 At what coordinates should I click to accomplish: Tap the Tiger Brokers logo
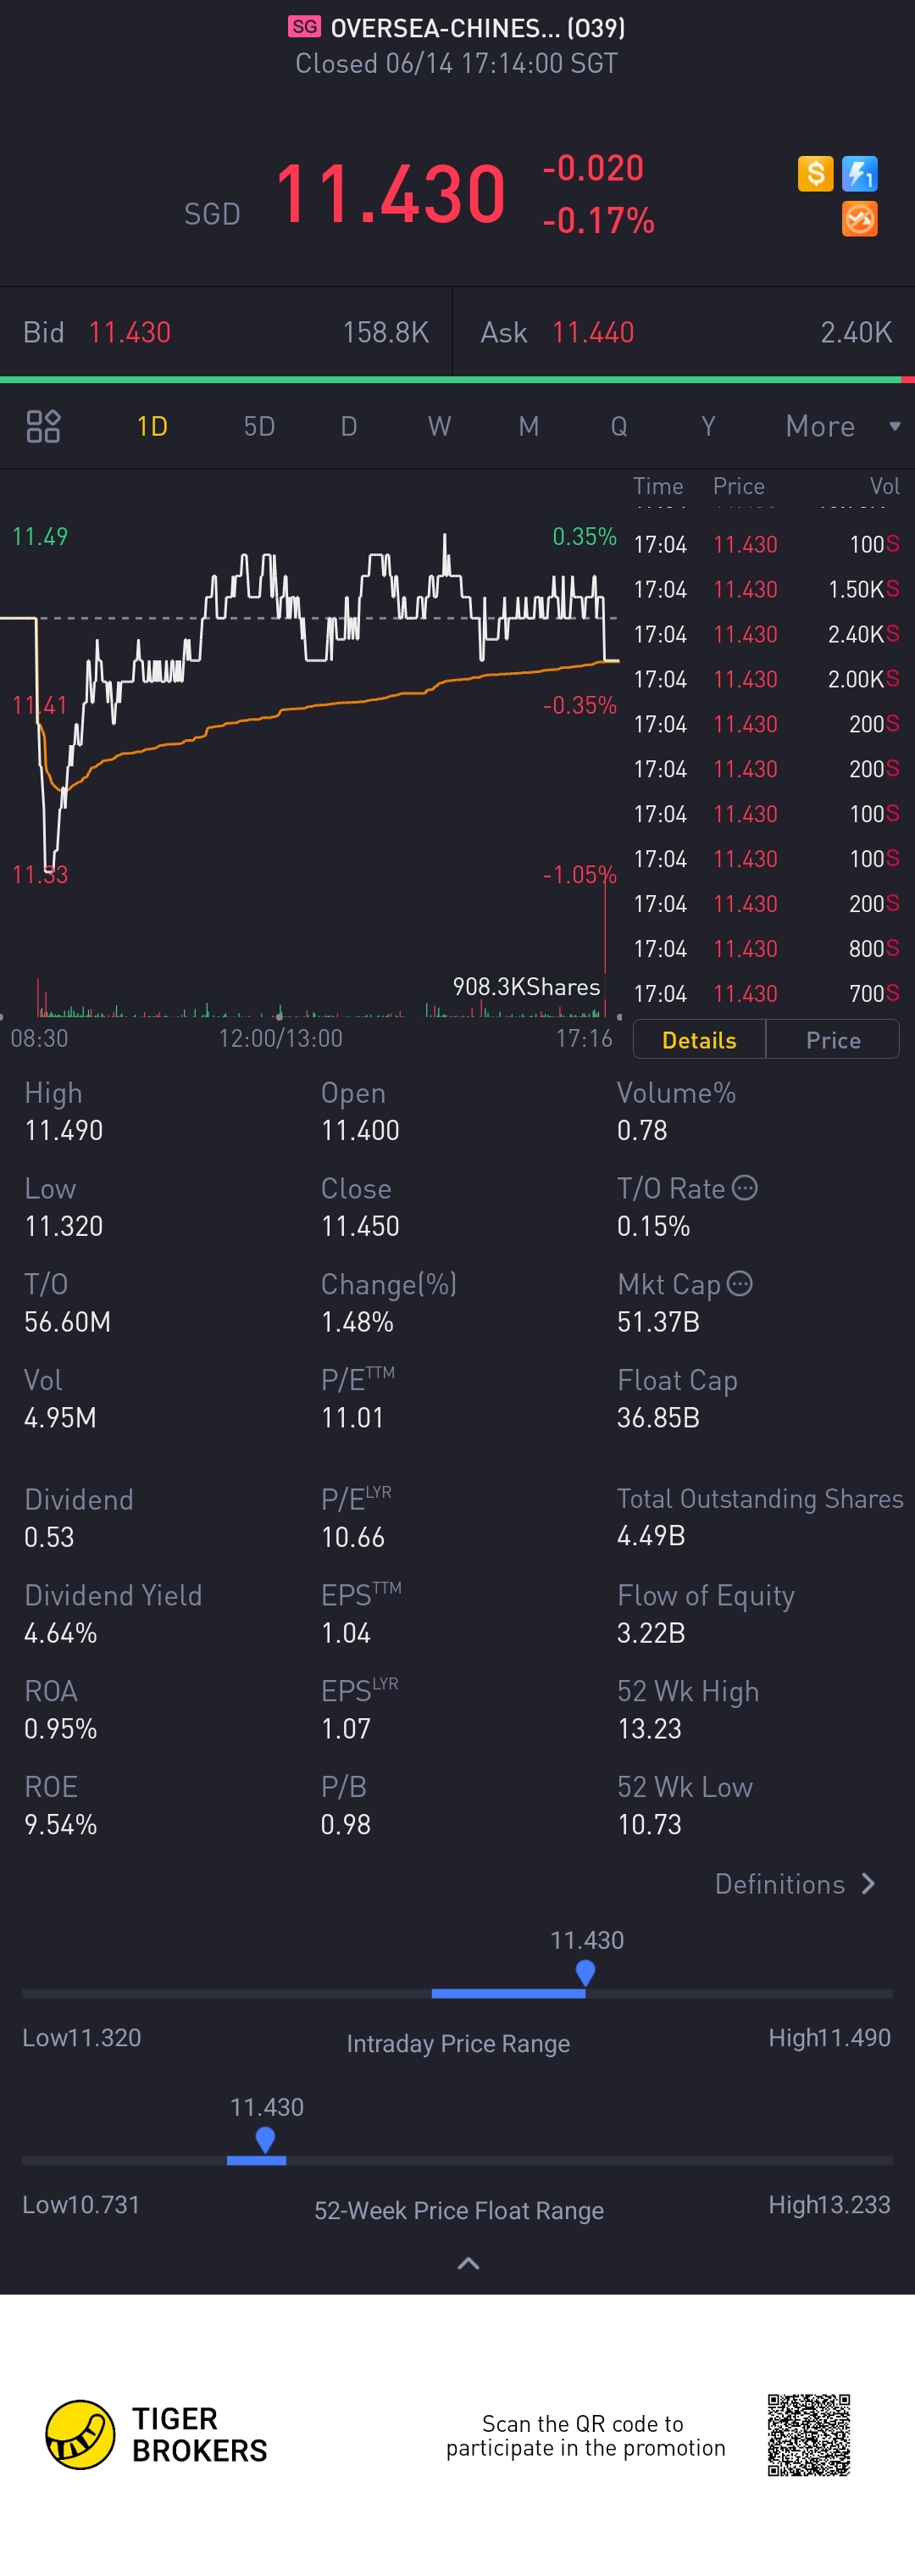click(x=80, y=2434)
